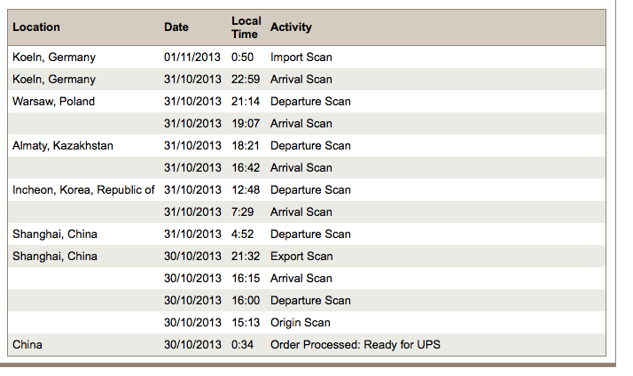Click the China location in last row
Viewport: 633px width, 376px height.
point(27,345)
